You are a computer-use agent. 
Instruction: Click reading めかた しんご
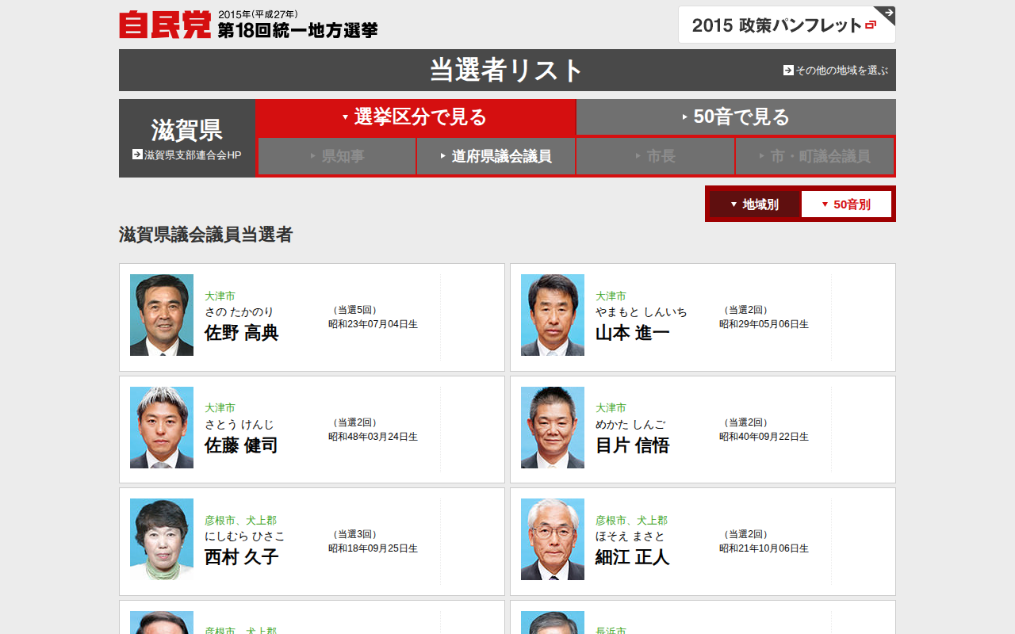630,425
